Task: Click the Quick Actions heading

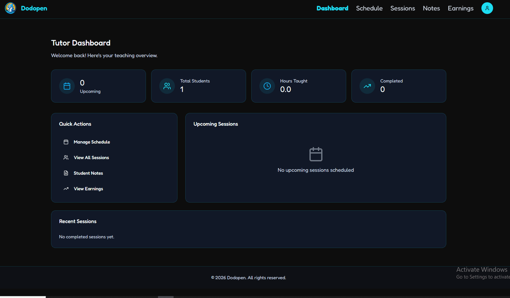Action: coord(75,124)
